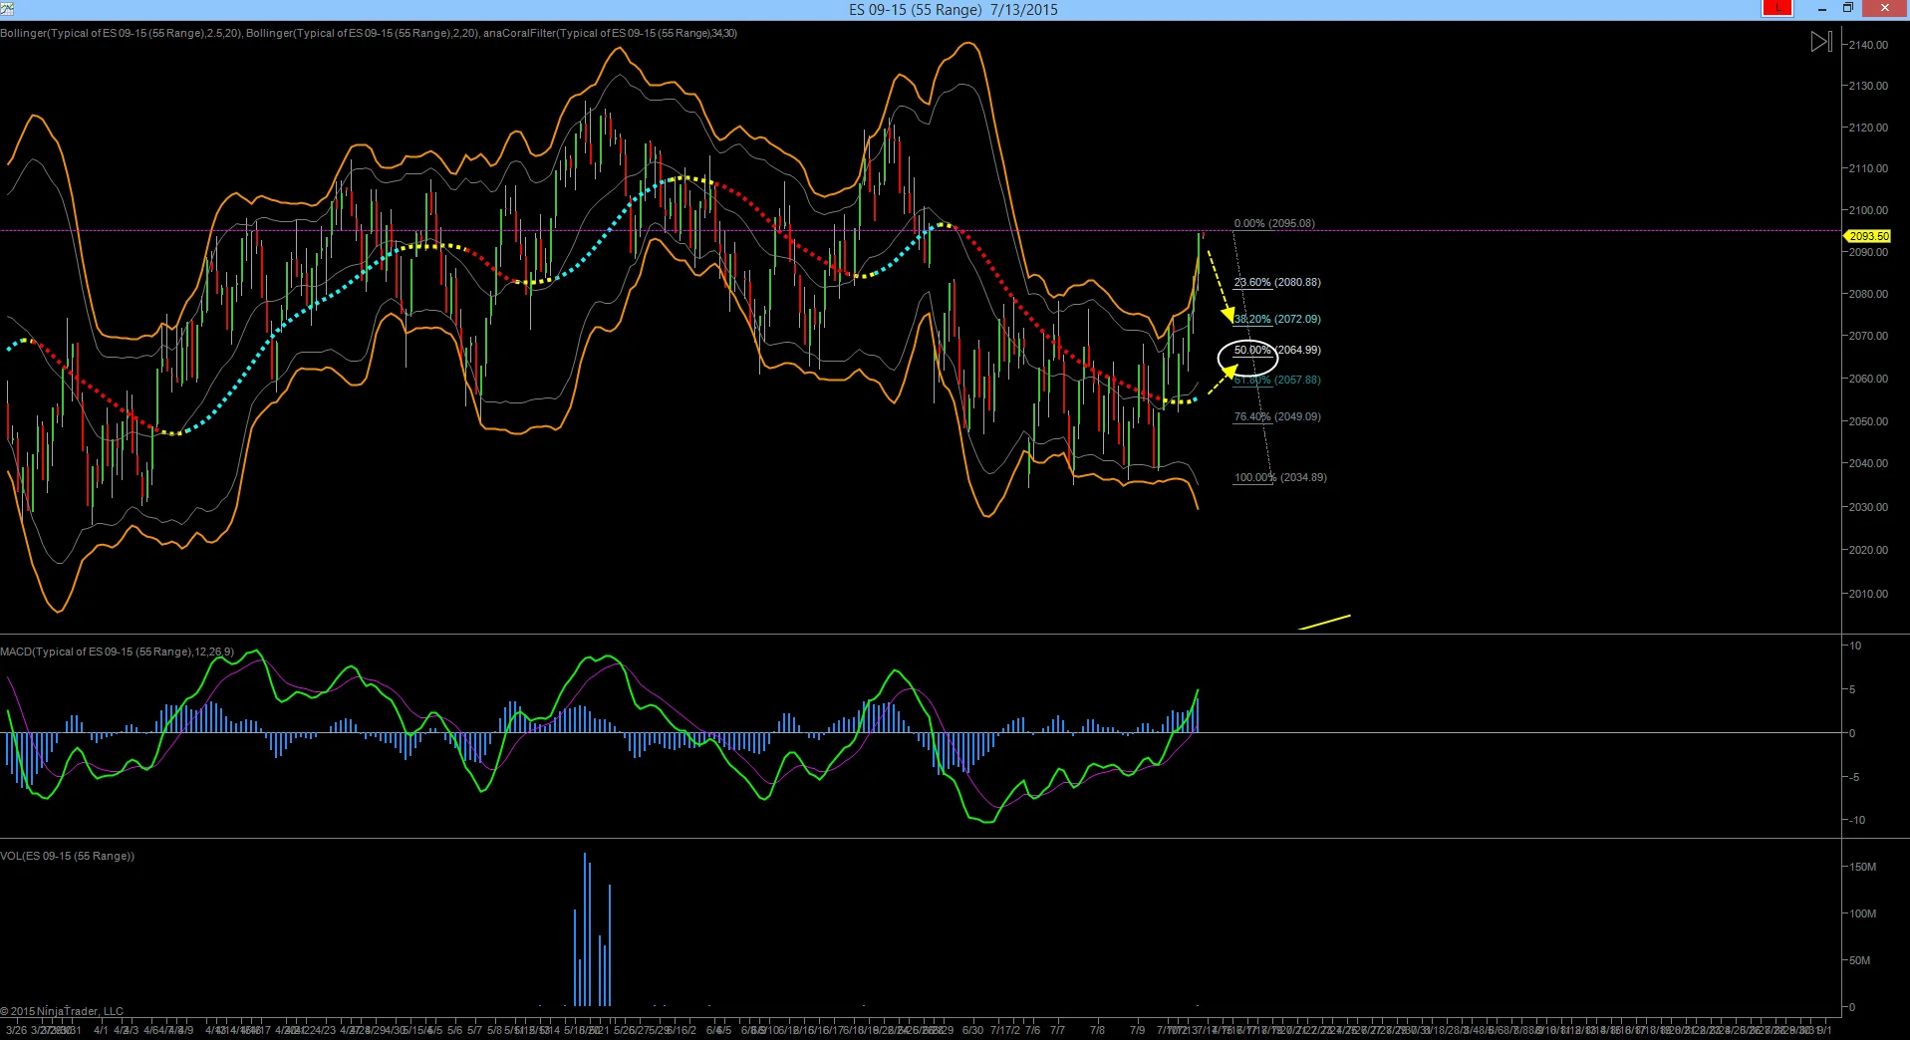Click the 2030.00 price axis label
1910x1040 pixels.
[1868, 507]
